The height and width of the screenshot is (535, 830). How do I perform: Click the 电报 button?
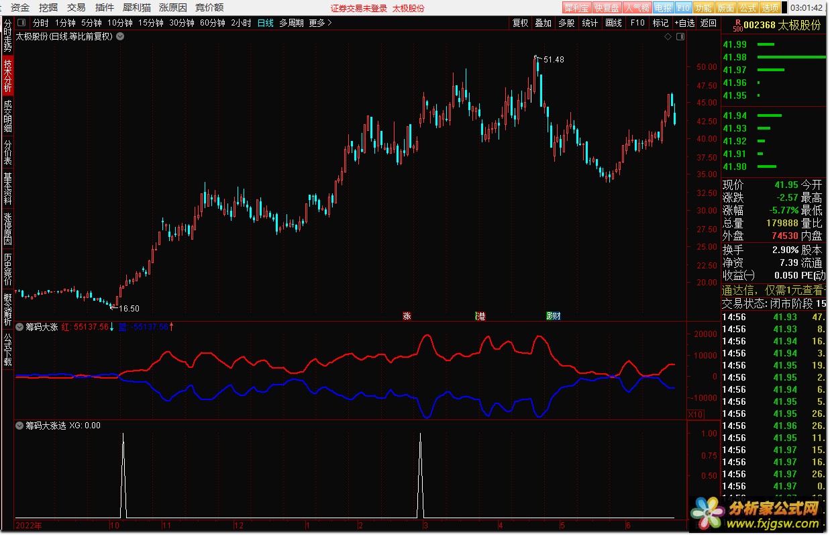tap(662, 8)
